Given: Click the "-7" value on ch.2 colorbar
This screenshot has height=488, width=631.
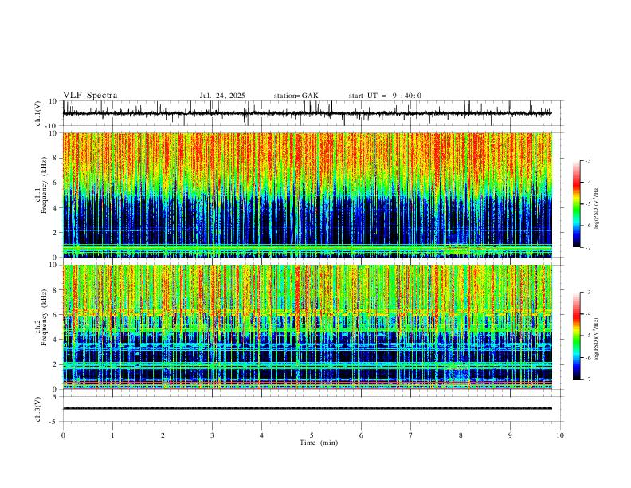Looking at the screenshot, I should click(x=587, y=379).
